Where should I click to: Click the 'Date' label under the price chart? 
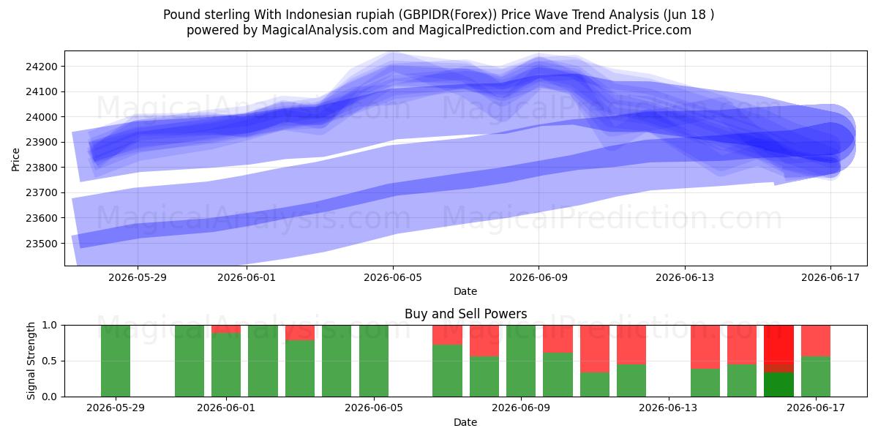click(x=465, y=291)
